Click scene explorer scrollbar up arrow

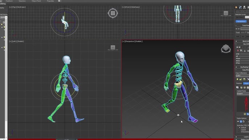(x=6, y=17)
